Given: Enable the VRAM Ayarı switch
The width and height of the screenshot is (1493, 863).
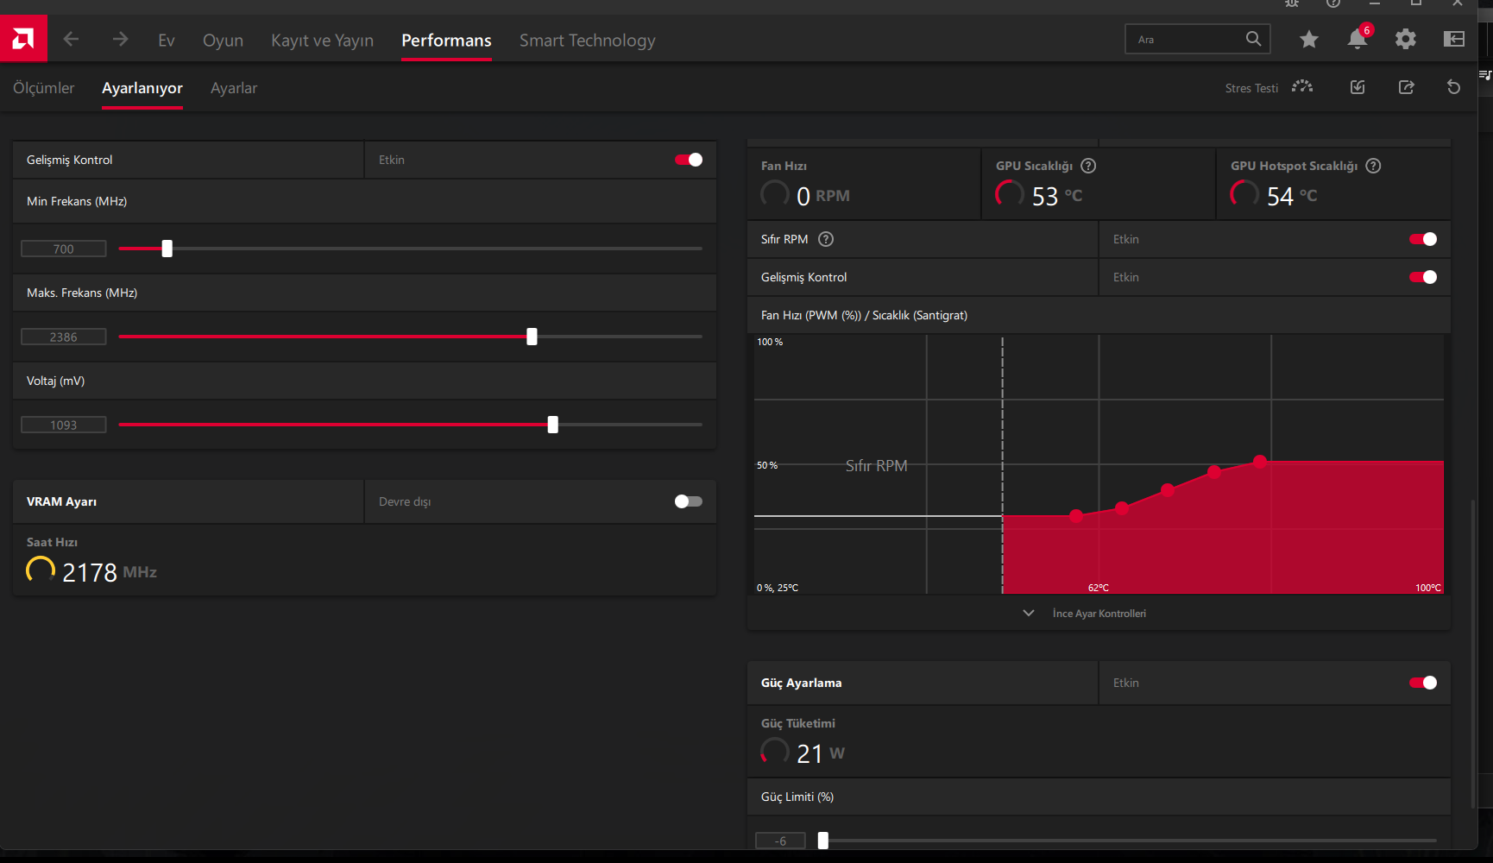Looking at the screenshot, I should point(689,501).
